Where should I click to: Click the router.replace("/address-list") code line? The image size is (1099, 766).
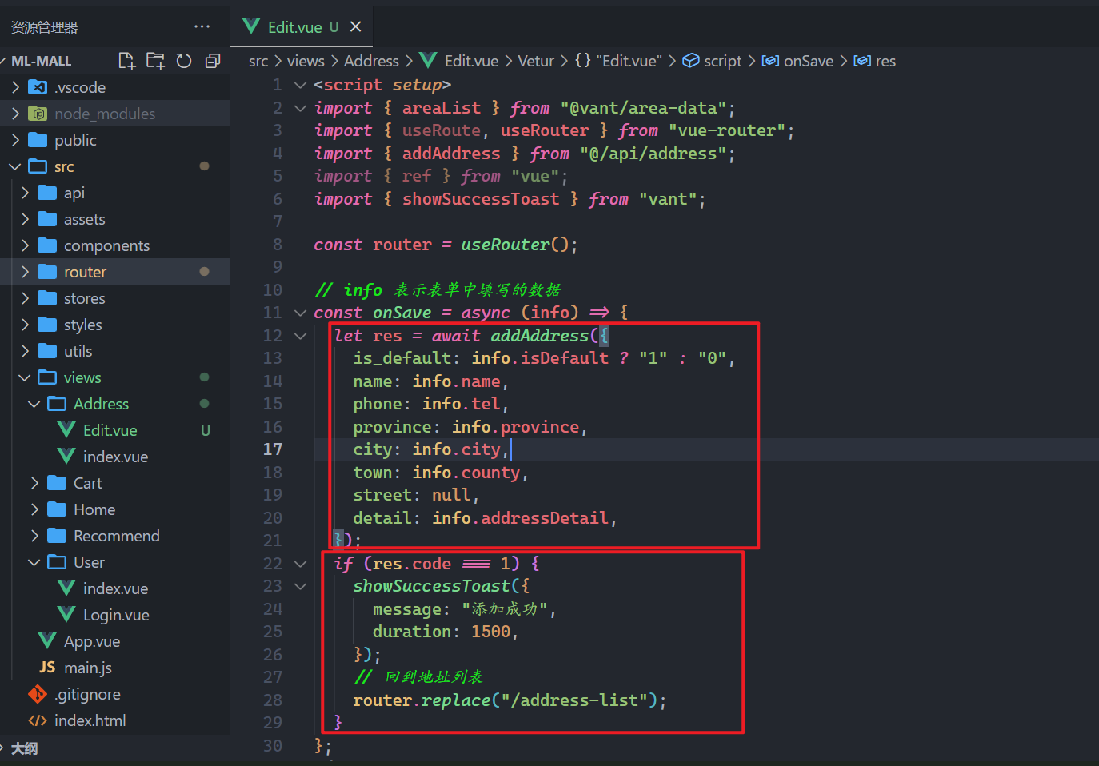coord(510,700)
